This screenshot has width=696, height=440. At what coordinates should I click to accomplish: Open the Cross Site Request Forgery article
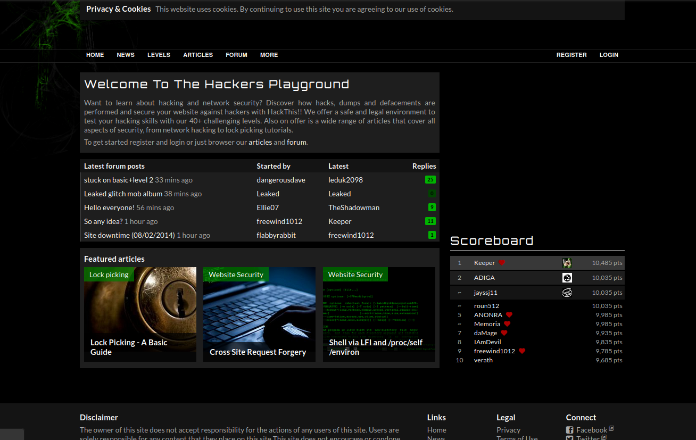point(259,314)
